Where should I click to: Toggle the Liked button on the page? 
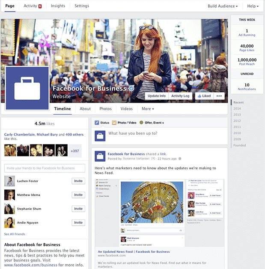(x=204, y=96)
